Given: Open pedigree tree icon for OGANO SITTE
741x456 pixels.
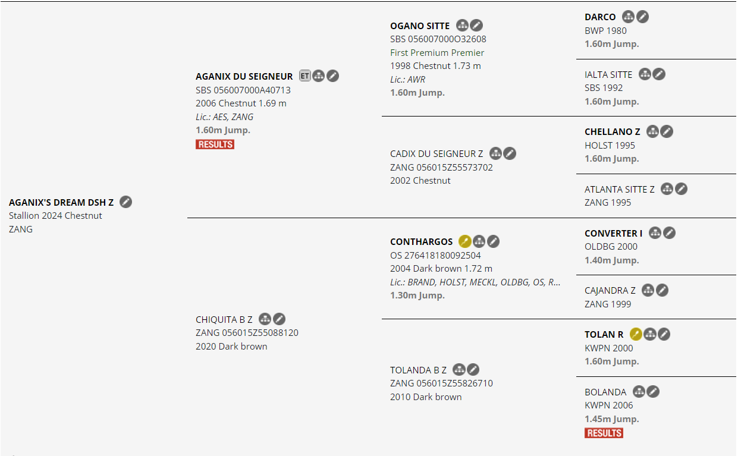Looking at the screenshot, I should 462,26.
